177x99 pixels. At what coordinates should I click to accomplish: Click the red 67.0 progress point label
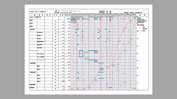[x=119, y=41]
